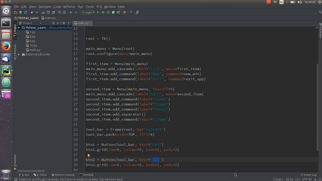Open the Python Console tab
This screenshot has height=181, width=322.
(63, 175)
